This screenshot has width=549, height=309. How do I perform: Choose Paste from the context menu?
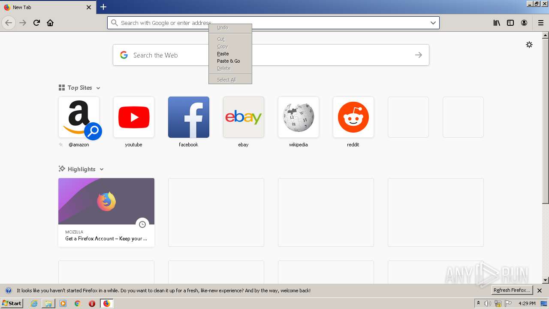click(230, 54)
